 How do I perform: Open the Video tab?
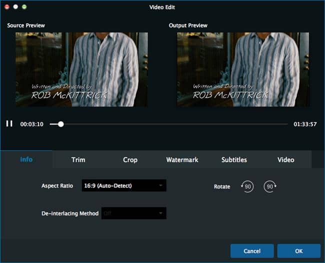pyautogui.click(x=286, y=159)
